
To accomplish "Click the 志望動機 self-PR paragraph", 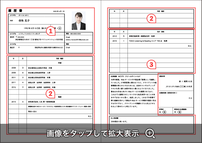I will tap(132, 93).
